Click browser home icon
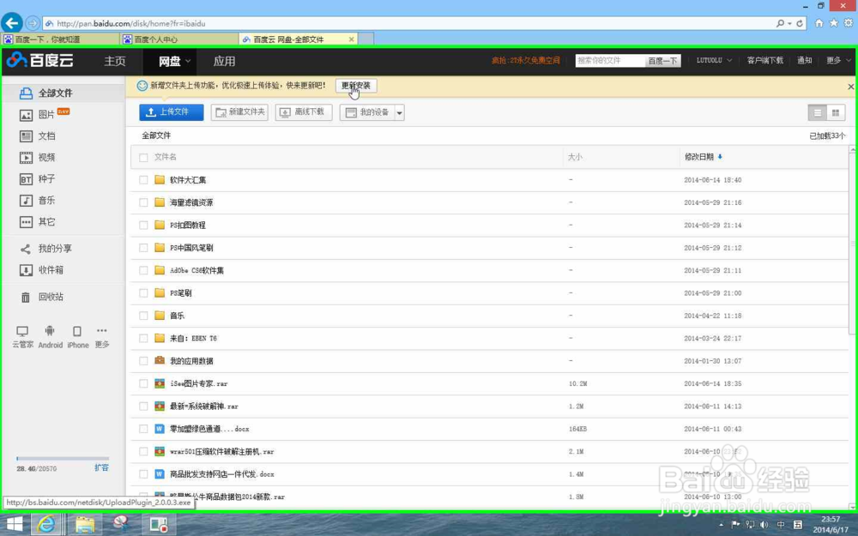Image resolution: width=858 pixels, height=536 pixels. click(819, 23)
